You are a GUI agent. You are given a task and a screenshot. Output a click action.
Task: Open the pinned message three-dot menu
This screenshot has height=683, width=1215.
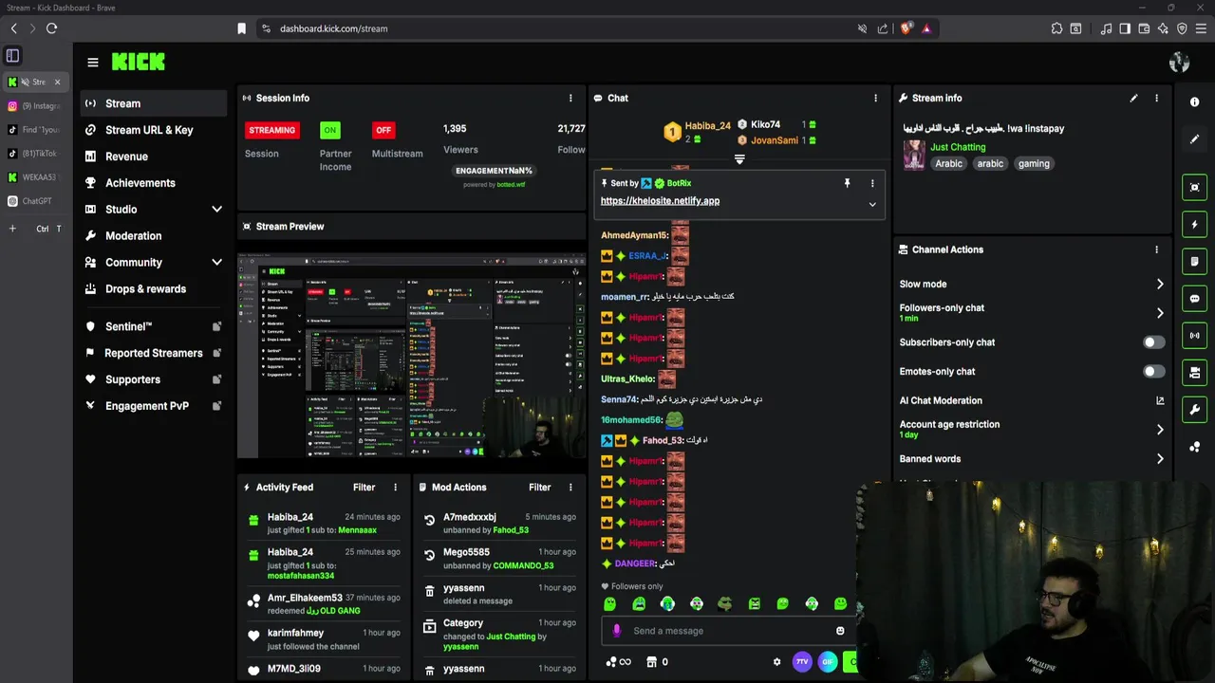pyautogui.click(x=872, y=183)
